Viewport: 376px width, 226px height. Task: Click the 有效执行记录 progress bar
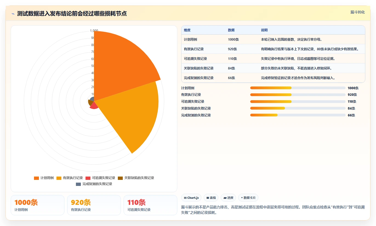[x=298, y=95]
